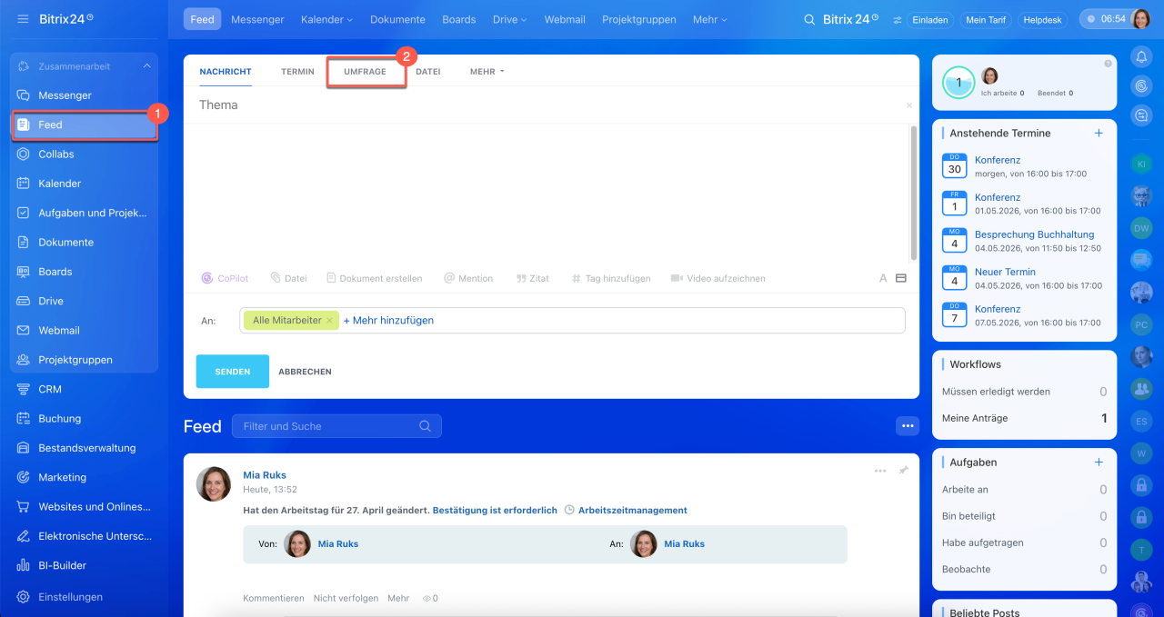This screenshot has height=617, width=1164.
Task: Pin Mia Ruks post with pin icon
Action: point(903,471)
